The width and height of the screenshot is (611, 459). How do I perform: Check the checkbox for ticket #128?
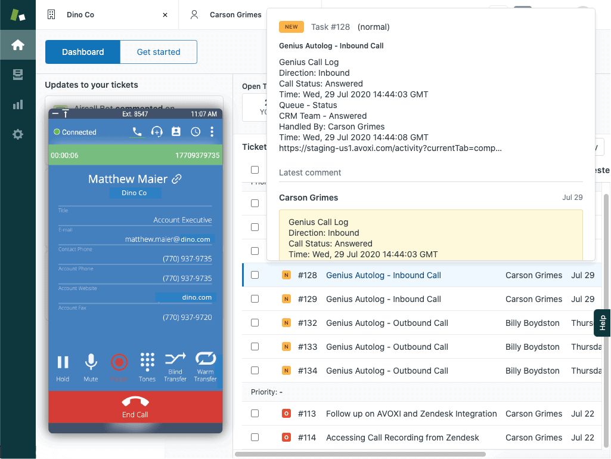[255, 275]
